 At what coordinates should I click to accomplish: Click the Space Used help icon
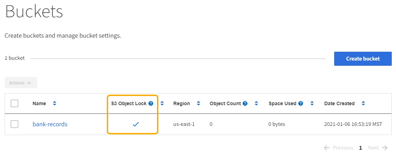(x=301, y=104)
